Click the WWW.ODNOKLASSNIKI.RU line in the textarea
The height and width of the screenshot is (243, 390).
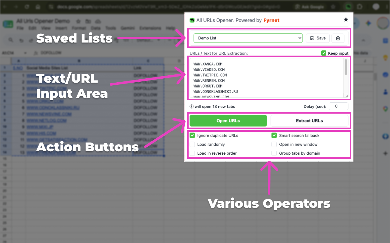click(x=216, y=91)
